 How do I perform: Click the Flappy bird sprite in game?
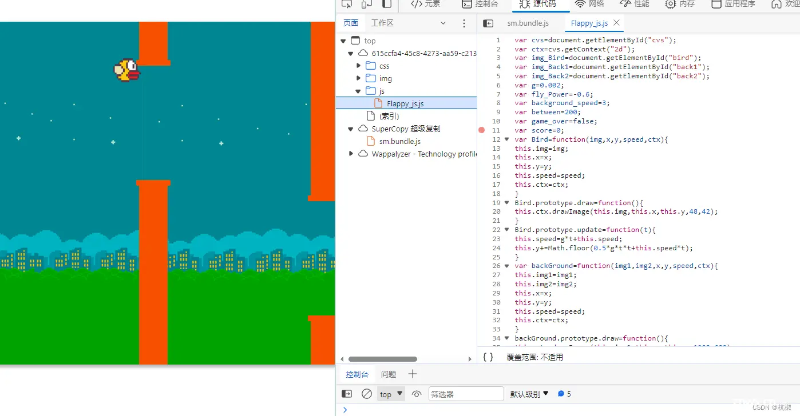(x=126, y=70)
